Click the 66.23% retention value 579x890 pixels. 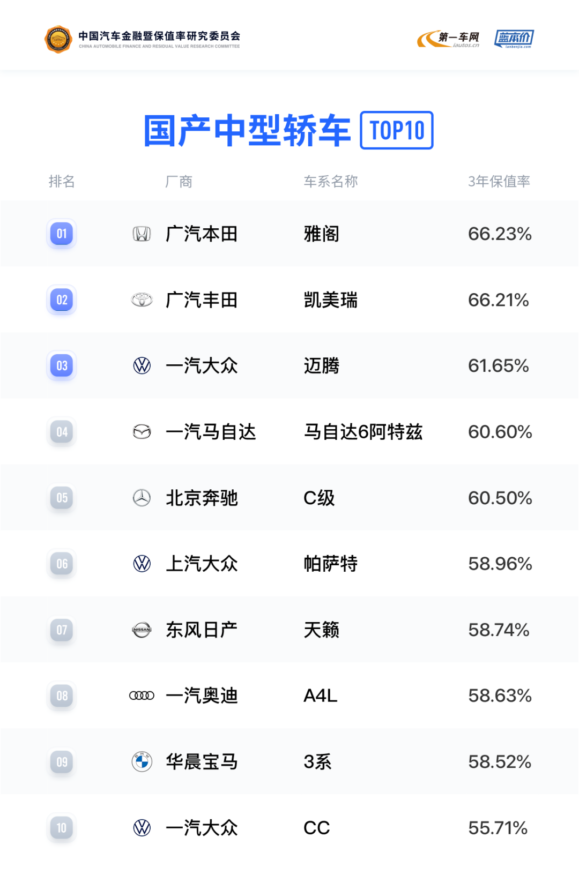click(500, 234)
